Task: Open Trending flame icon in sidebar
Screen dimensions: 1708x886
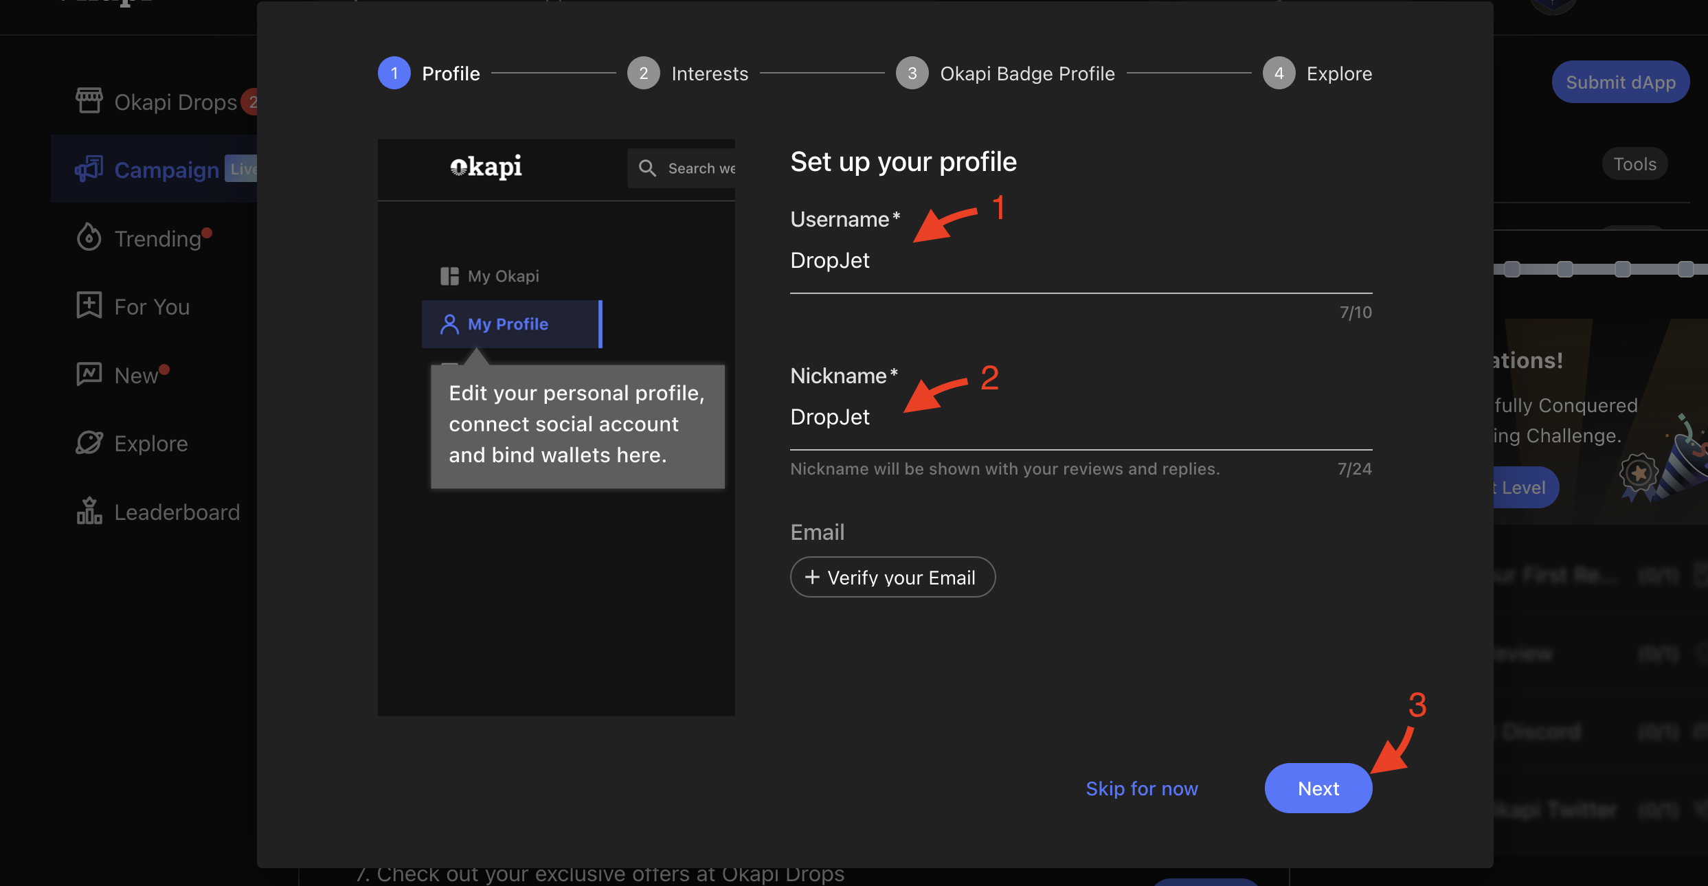Action: [x=89, y=237]
